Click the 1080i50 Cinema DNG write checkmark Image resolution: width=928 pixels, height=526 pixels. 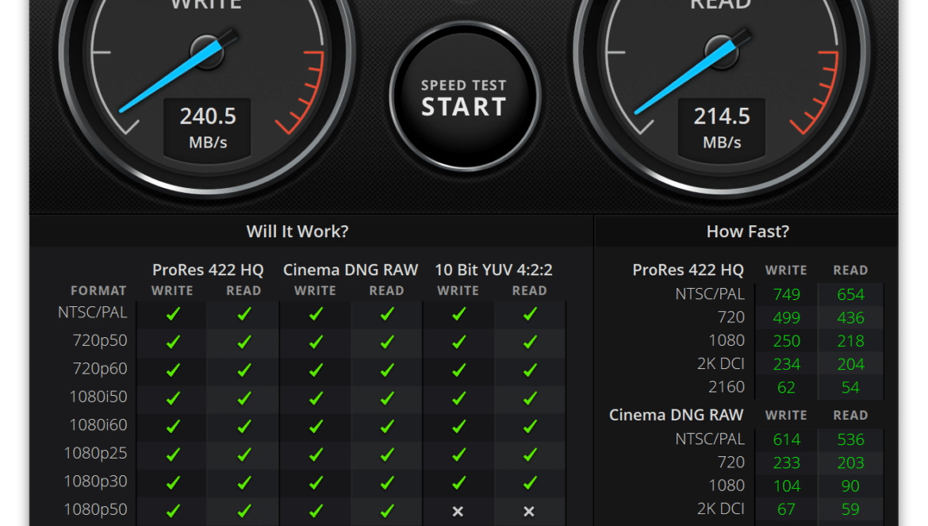coord(316,398)
